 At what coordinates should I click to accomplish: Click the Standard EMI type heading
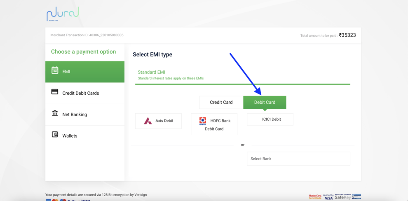click(151, 72)
